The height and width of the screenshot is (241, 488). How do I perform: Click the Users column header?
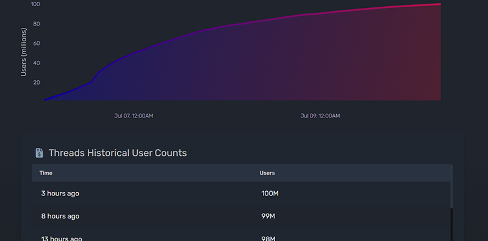click(x=267, y=173)
